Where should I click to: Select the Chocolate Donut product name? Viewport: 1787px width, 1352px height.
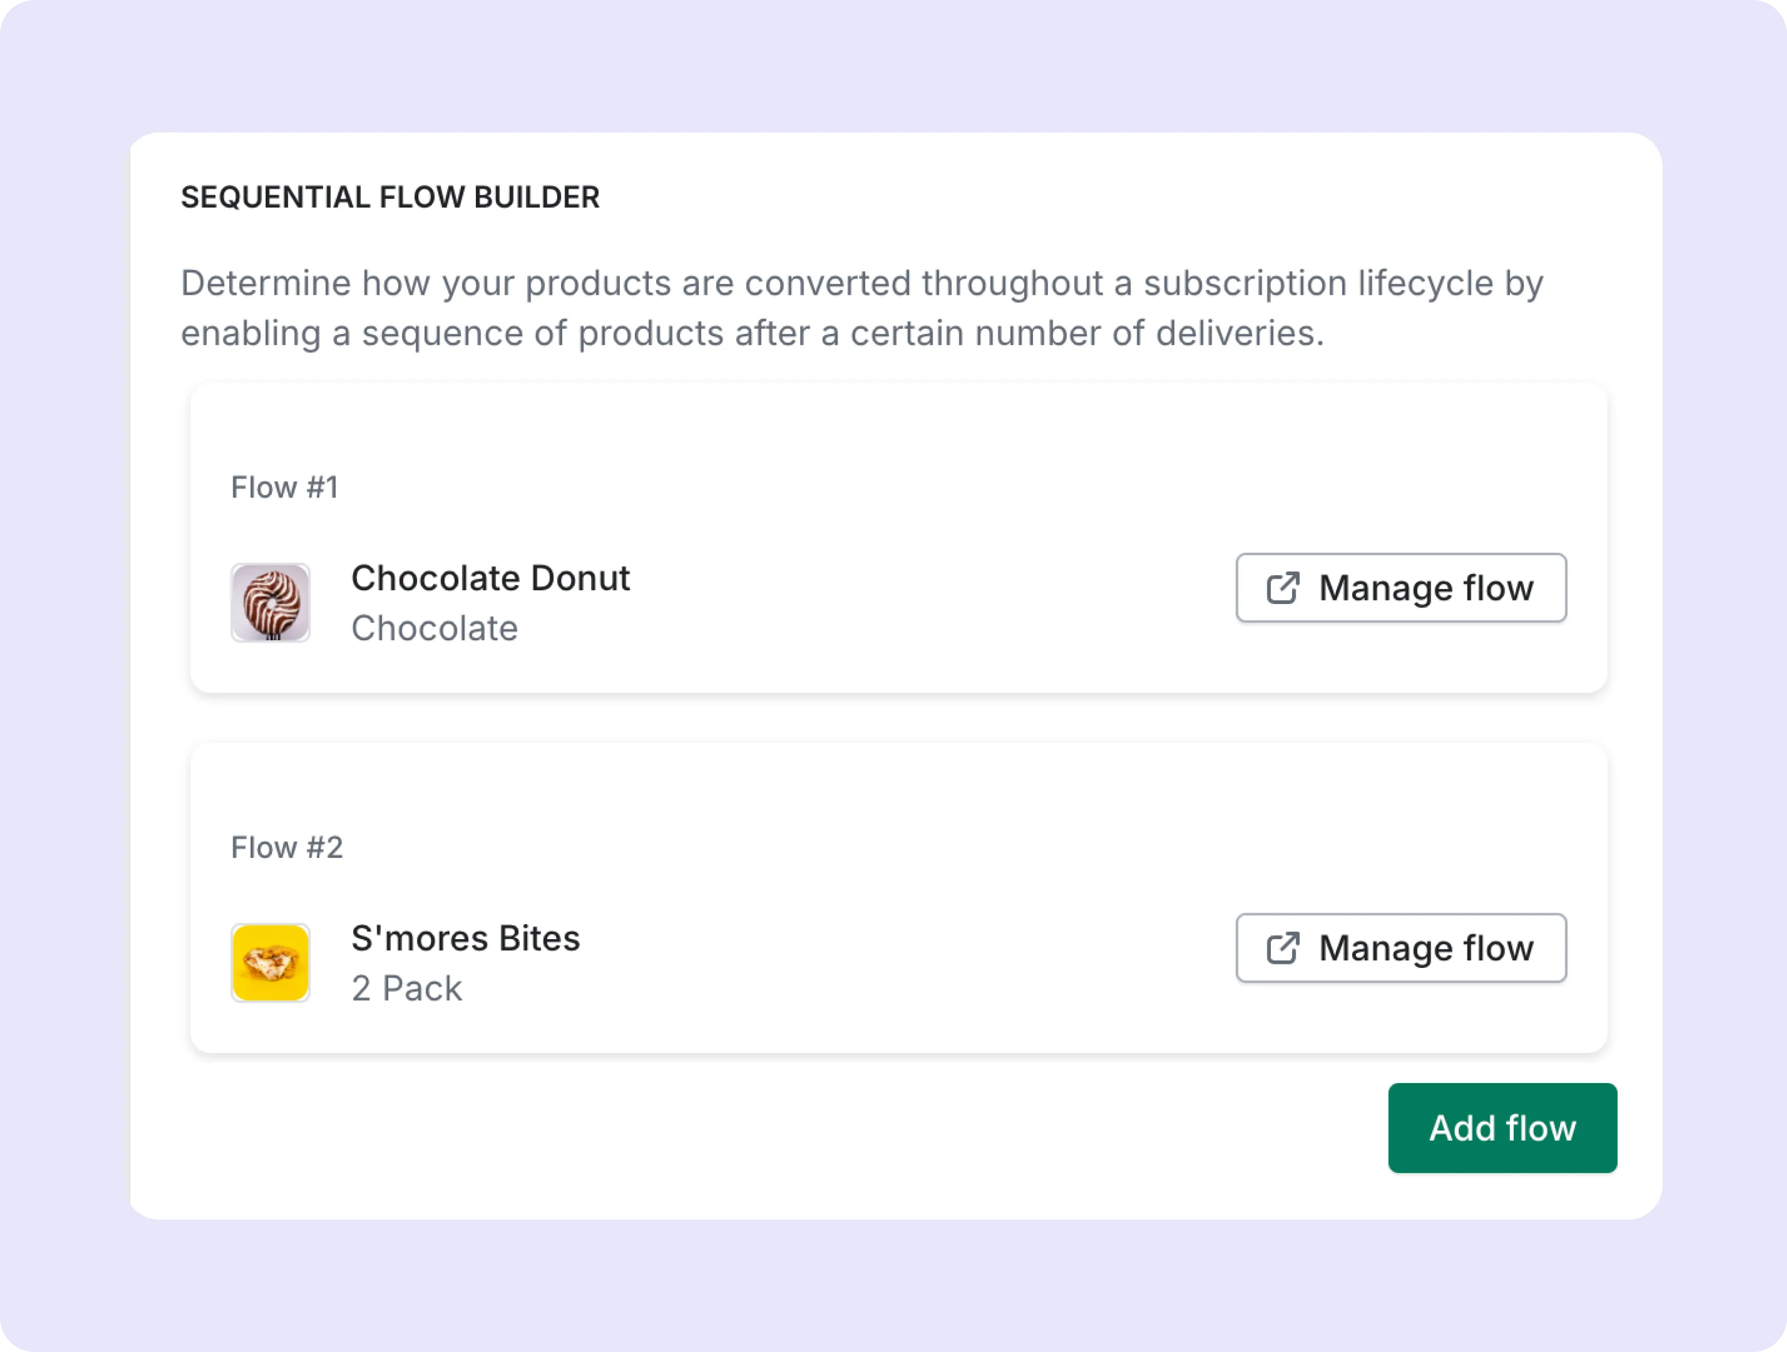(490, 578)
